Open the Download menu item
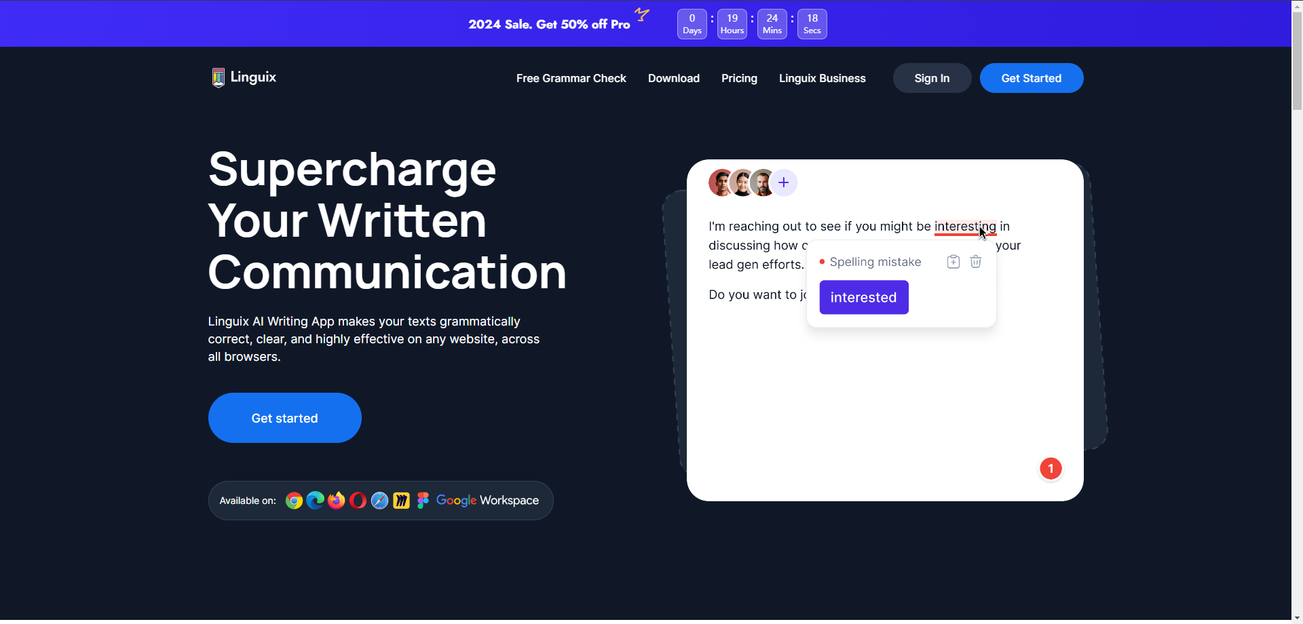The image size is (1303, 624). pyautogui.click(x=673, y=79)
